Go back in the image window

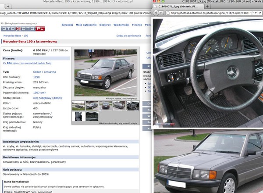pos(156,13)
